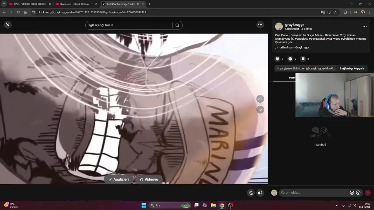Translate this page via translate icon

click(323, 12)
